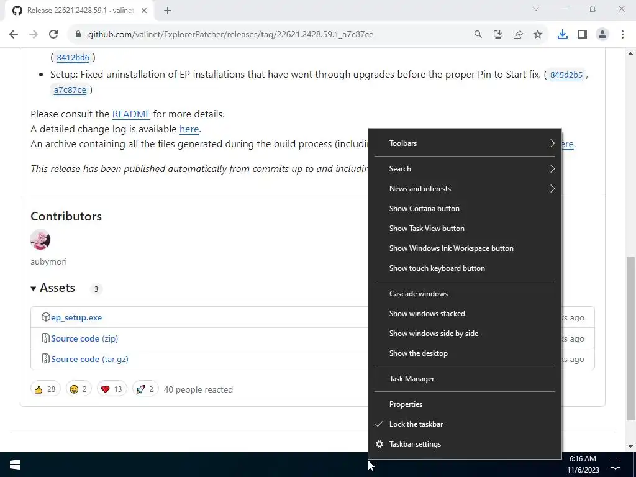Click the GitHub favicon on the tab
Viewport: 636px width, 477px height.
click(17, 11)
